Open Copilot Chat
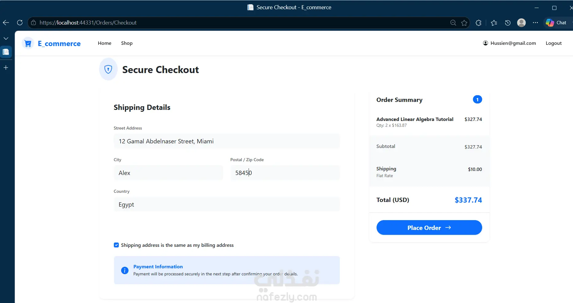Screen dimensions: 573x303 (x=556, y=23)
